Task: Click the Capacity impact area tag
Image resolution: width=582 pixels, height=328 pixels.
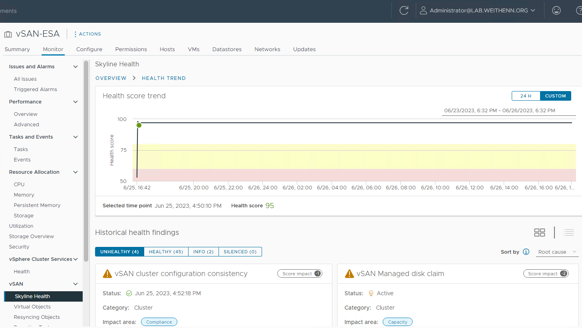Action: coord(397,322)
